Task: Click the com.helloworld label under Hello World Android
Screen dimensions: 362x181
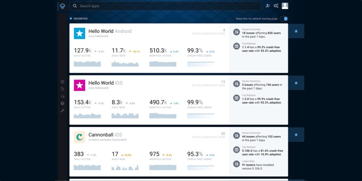Action: (98, 36)
